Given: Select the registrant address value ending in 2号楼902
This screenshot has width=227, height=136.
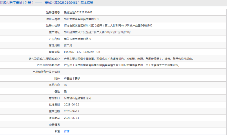Looking at the screenshot, I should pos(108,26).
